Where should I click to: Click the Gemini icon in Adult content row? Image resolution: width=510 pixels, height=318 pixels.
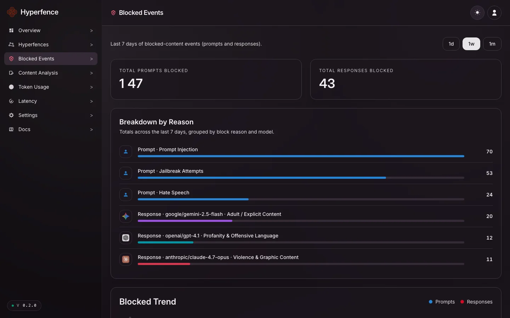126,216
